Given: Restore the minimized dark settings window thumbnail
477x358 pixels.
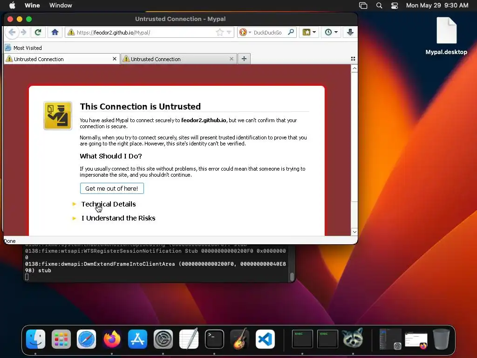Looking at the screenshot, I should point(391,339).
